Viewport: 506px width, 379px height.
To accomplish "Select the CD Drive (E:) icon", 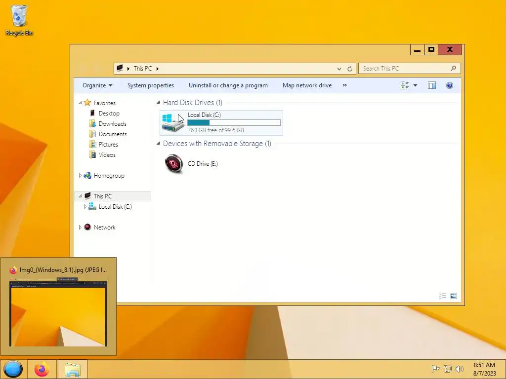I will click(174, 163).
